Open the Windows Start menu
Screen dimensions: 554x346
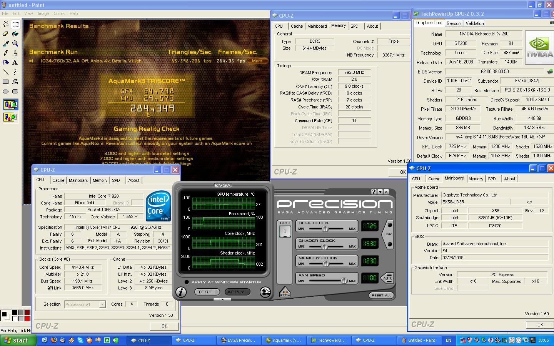[x=18, y=340]
